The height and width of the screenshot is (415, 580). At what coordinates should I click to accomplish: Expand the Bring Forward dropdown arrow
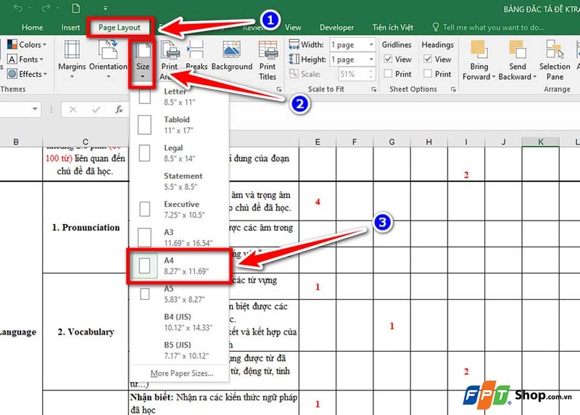(x=494, y=77)
